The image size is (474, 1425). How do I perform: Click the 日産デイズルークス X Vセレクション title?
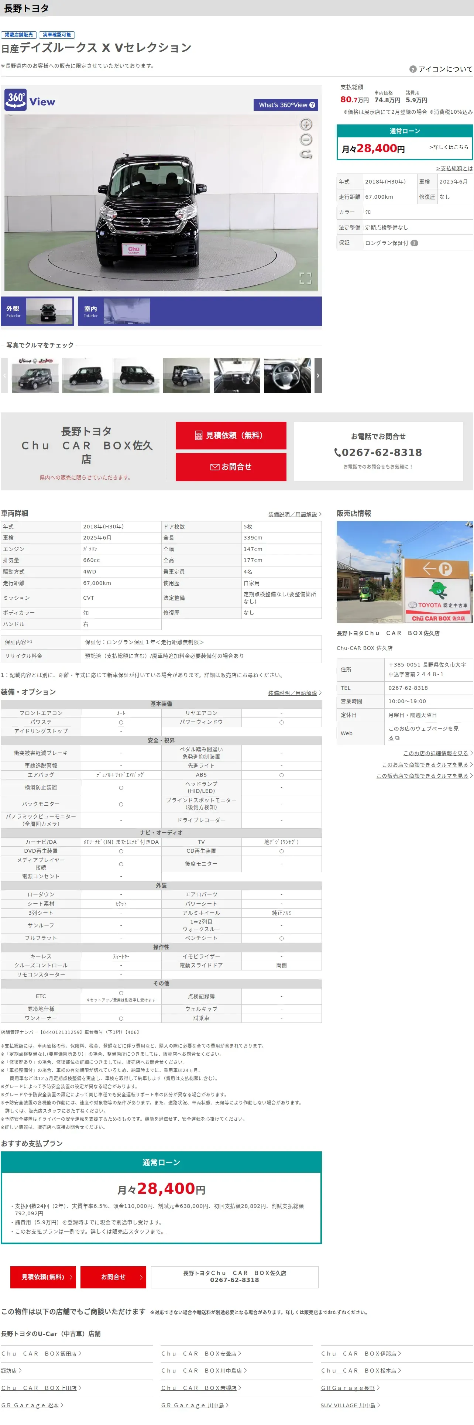click(96, 48)
